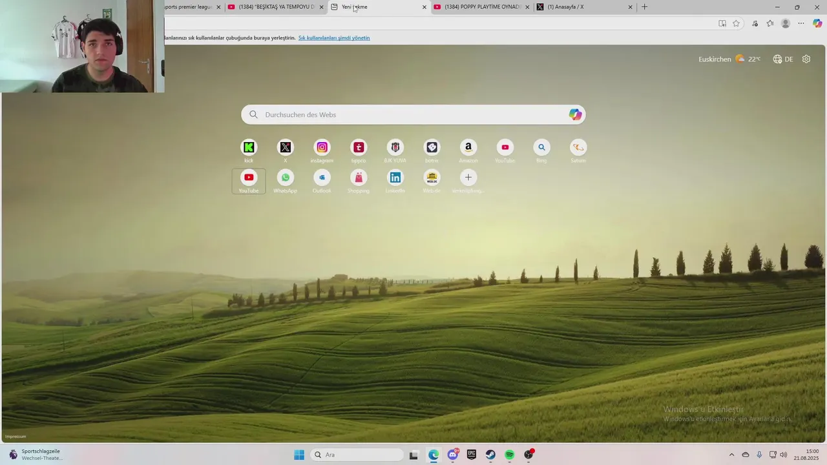Click the taskbar Ara search box
827x465 pixels.
pos(357,455)
